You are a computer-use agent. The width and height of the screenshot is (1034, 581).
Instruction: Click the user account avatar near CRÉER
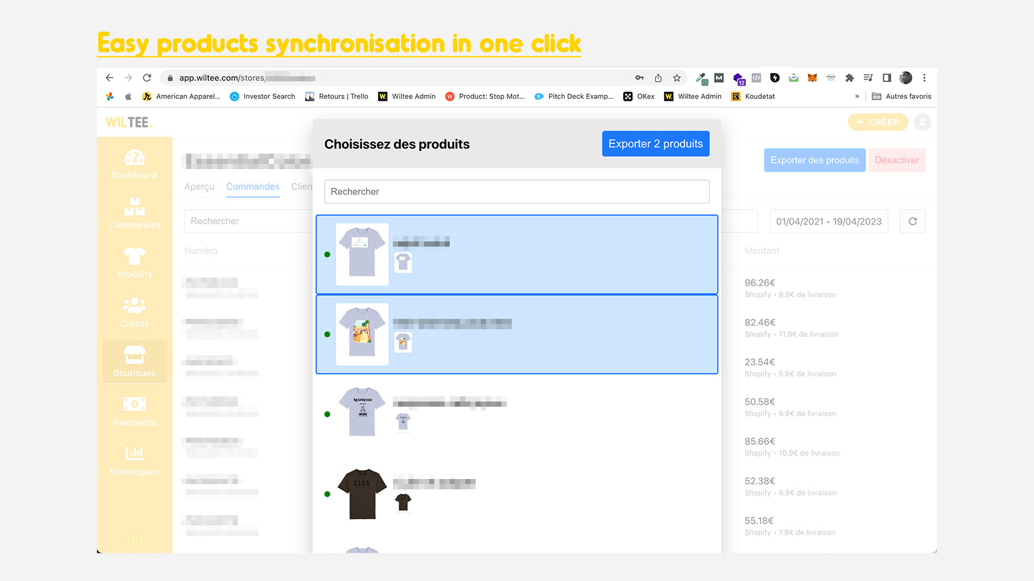tap(923, 122)
